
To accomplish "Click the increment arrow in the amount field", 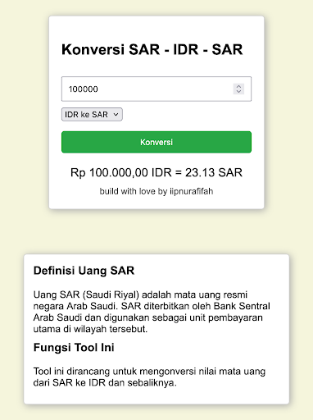I will [x=238, y=86].
